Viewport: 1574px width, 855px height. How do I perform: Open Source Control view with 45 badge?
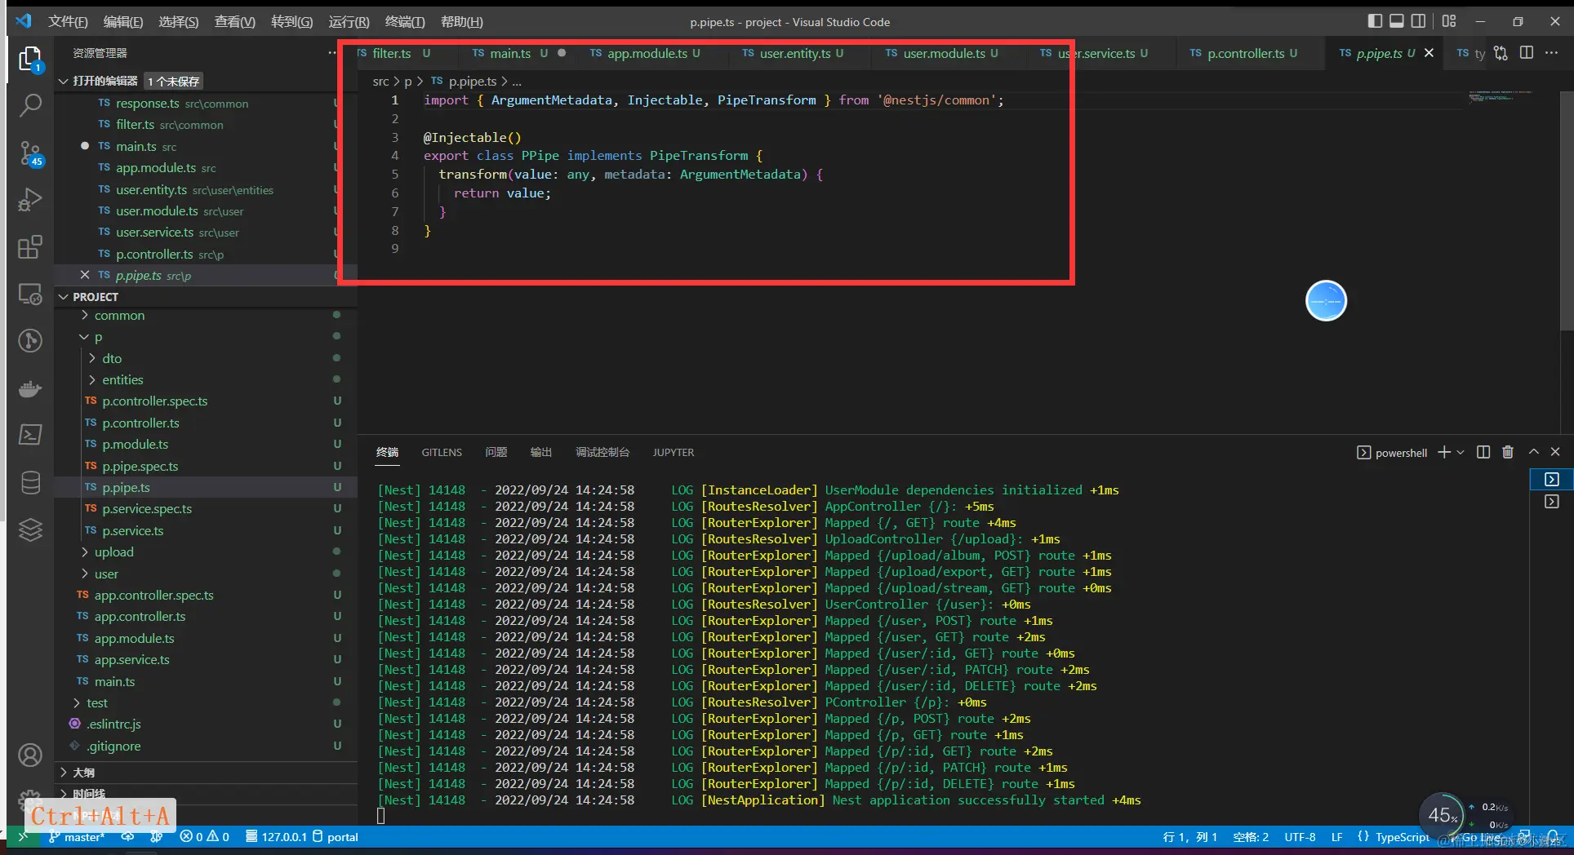[30, 153]
